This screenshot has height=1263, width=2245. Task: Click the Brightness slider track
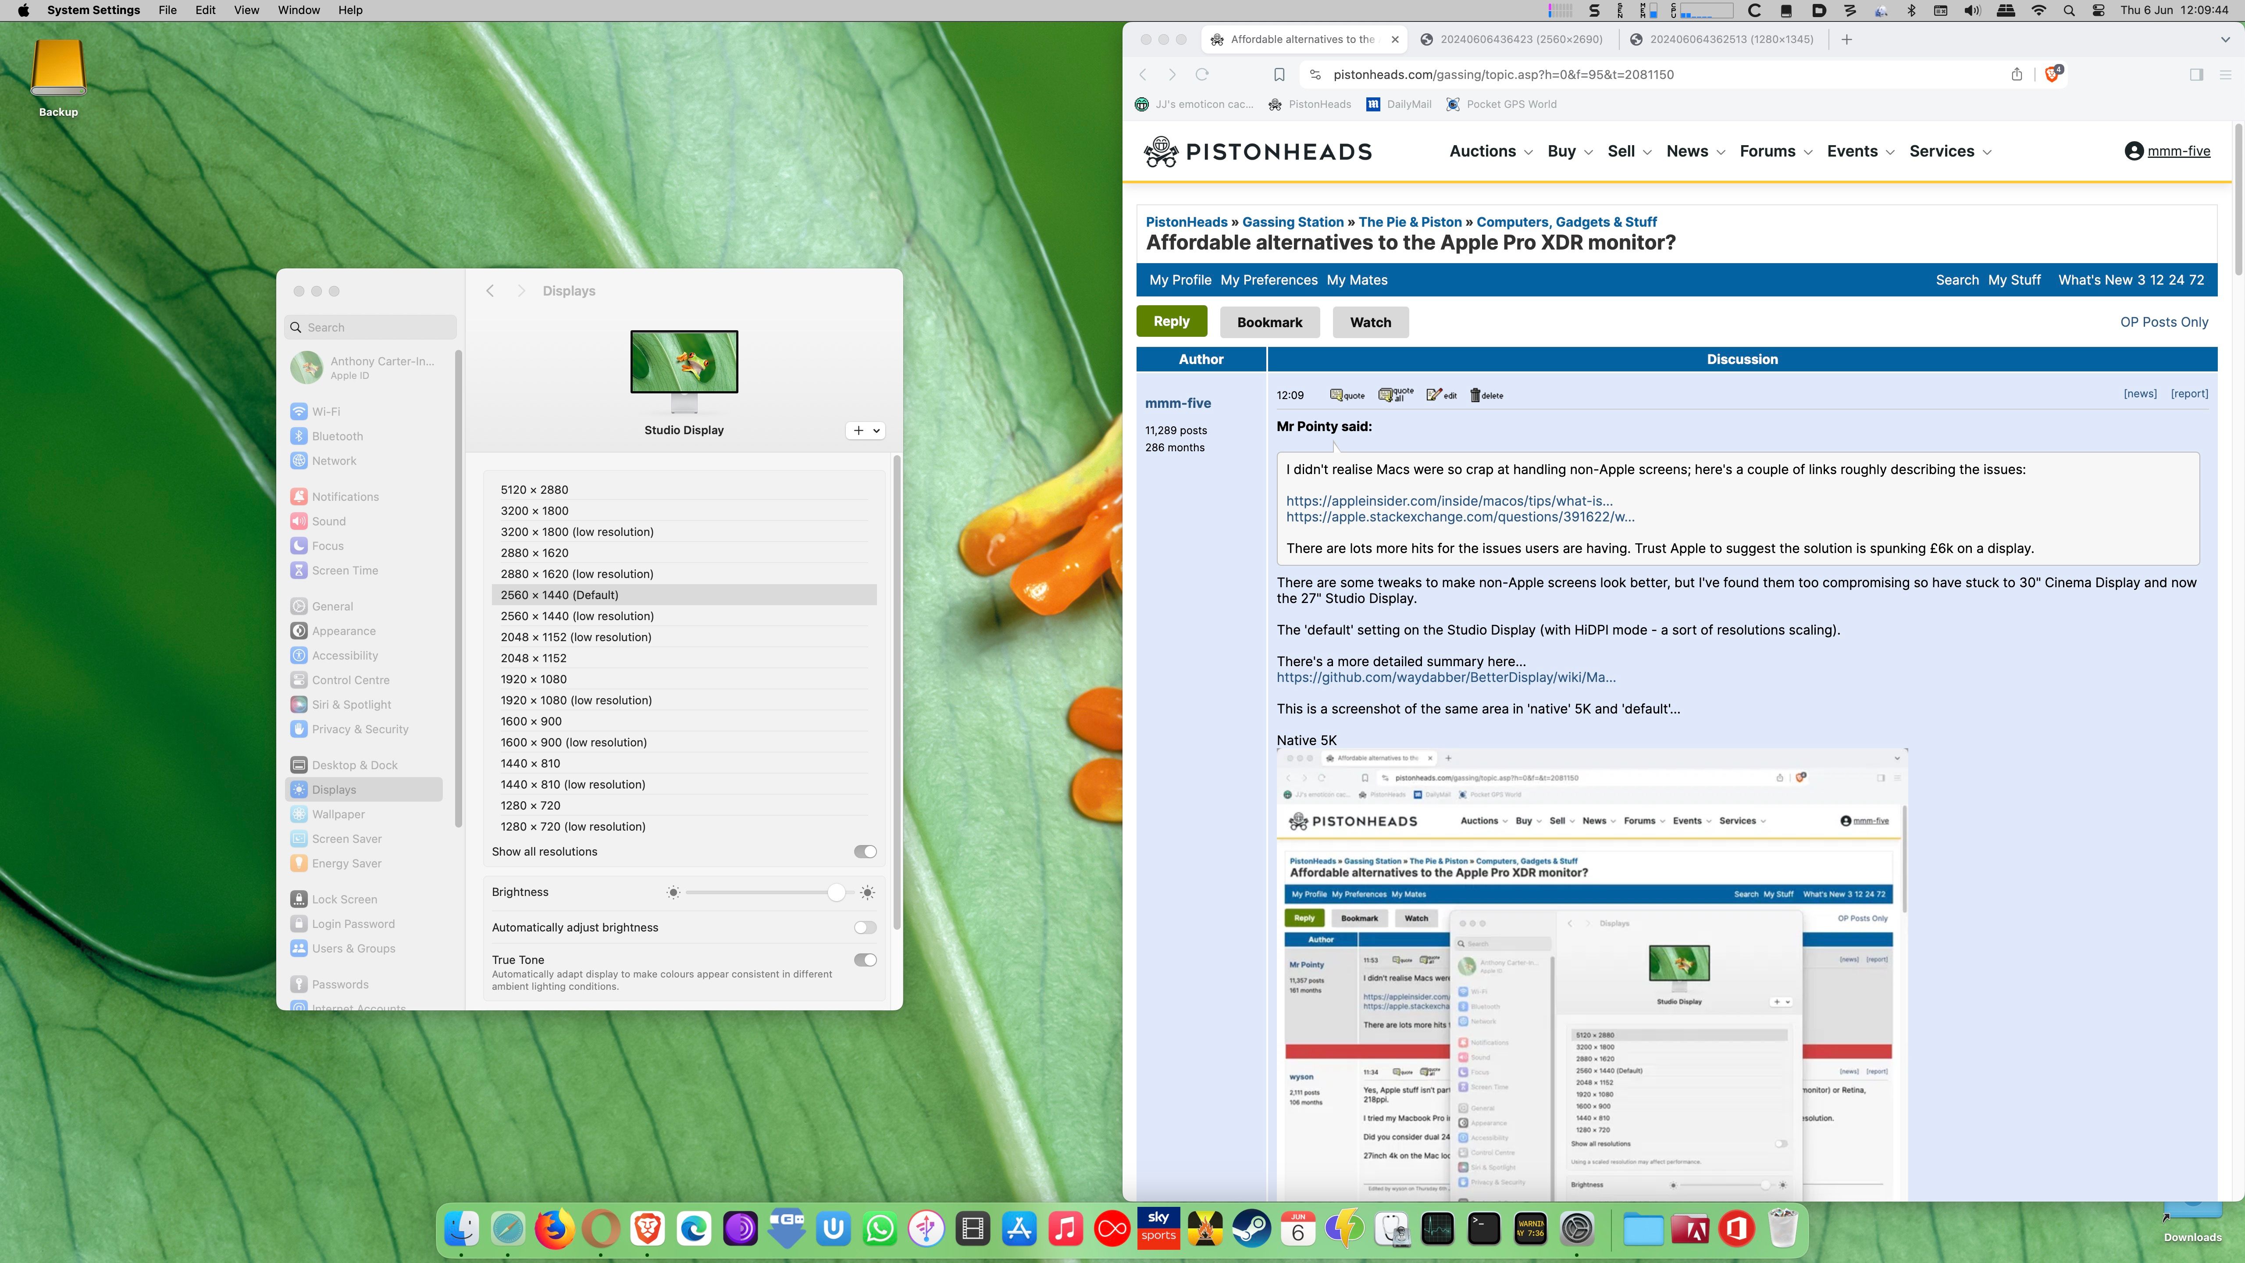(x=758, y=892)
